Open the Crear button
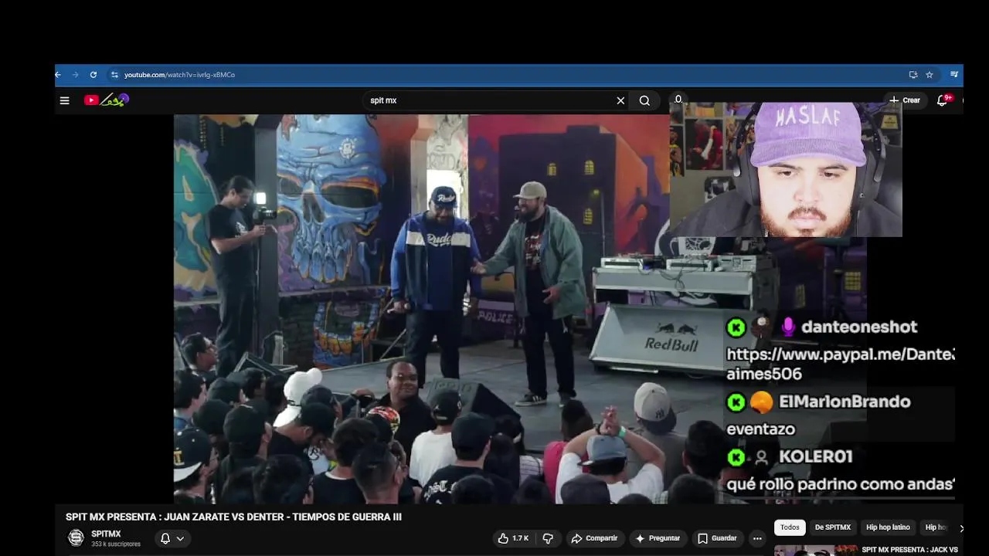This screenshot has width=989, height=556. tap(905, 100)
